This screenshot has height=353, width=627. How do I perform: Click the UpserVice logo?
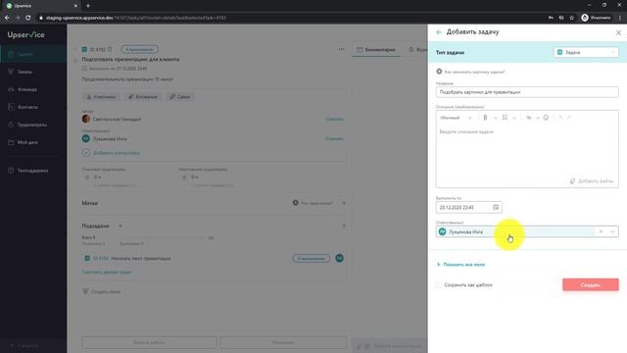26,35
